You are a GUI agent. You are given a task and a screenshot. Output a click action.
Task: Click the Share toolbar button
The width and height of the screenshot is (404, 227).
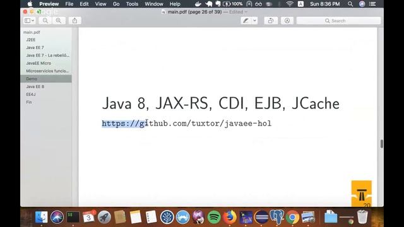(74, 21)
